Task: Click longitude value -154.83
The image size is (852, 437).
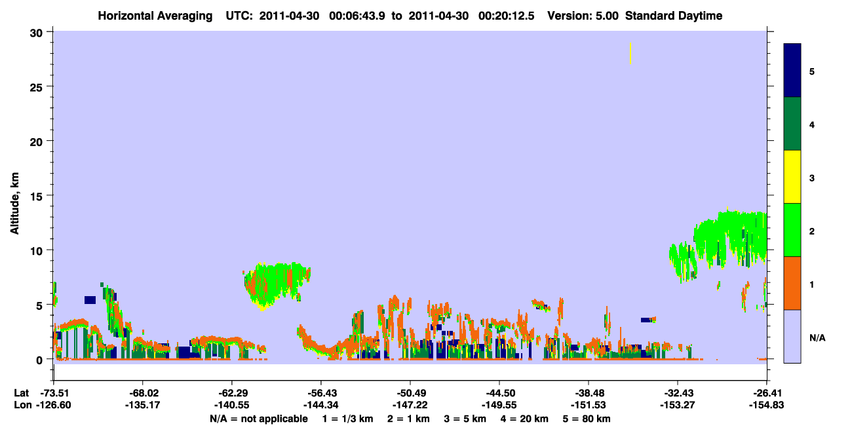Action: coord(767,406)
